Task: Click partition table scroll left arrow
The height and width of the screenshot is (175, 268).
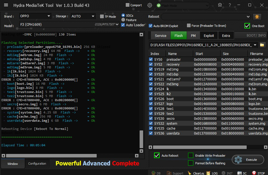Action: coord(151,147)
